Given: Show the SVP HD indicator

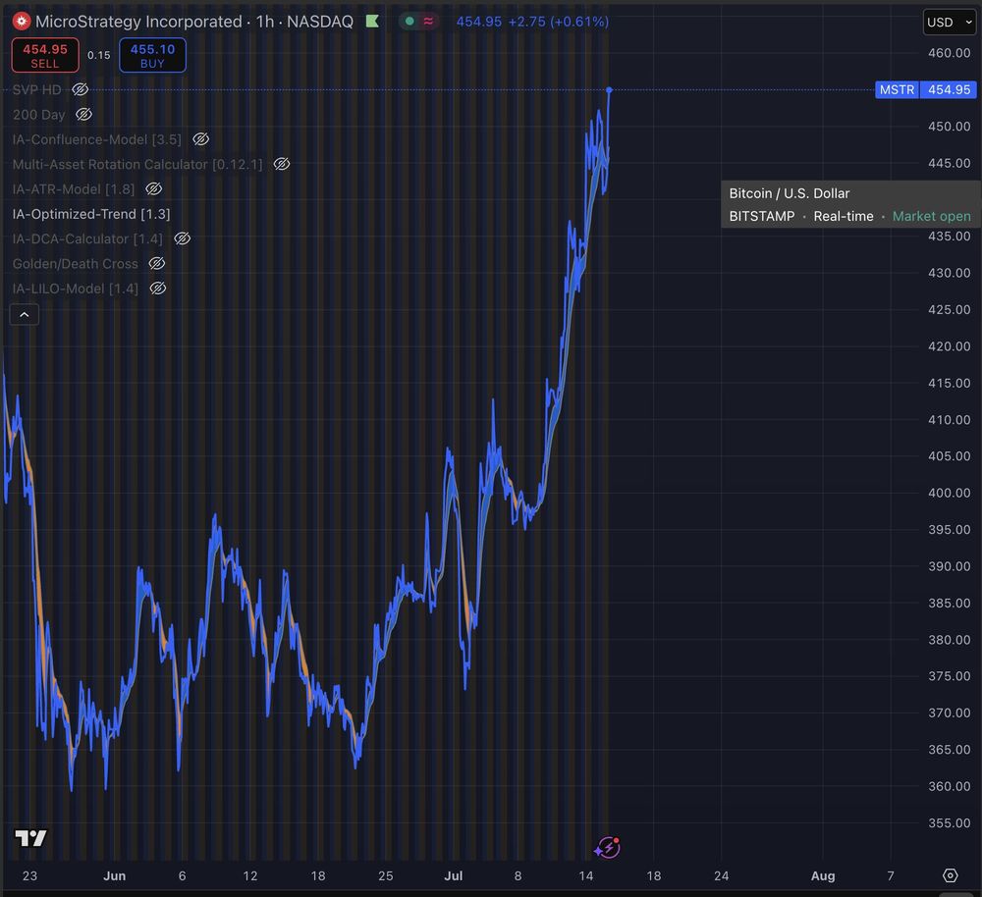Looking at the screenshot, I should (x=81, y=89).
